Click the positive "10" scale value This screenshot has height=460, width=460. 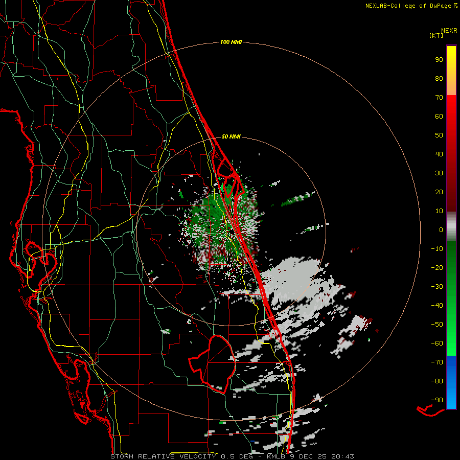point(439,211)
